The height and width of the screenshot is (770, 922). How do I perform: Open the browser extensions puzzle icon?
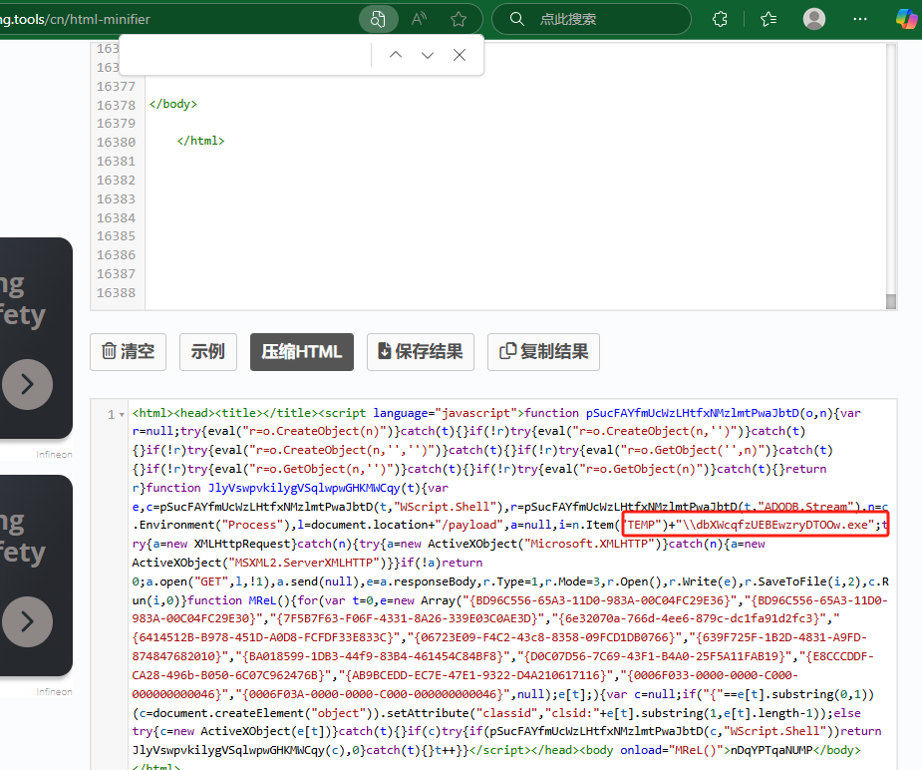(720, 19)
